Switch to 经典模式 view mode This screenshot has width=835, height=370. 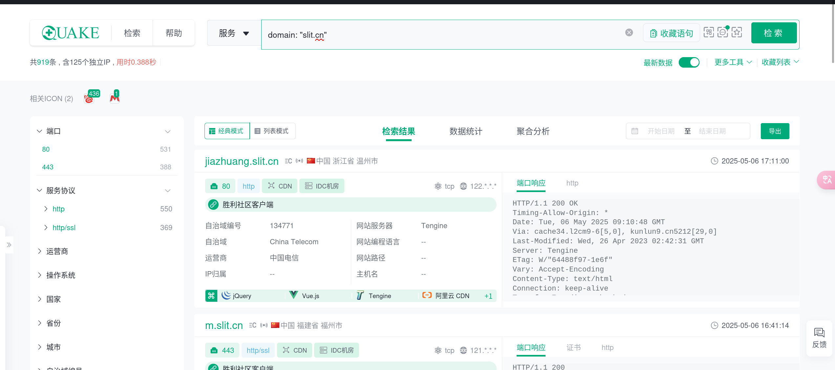(227, 131)
